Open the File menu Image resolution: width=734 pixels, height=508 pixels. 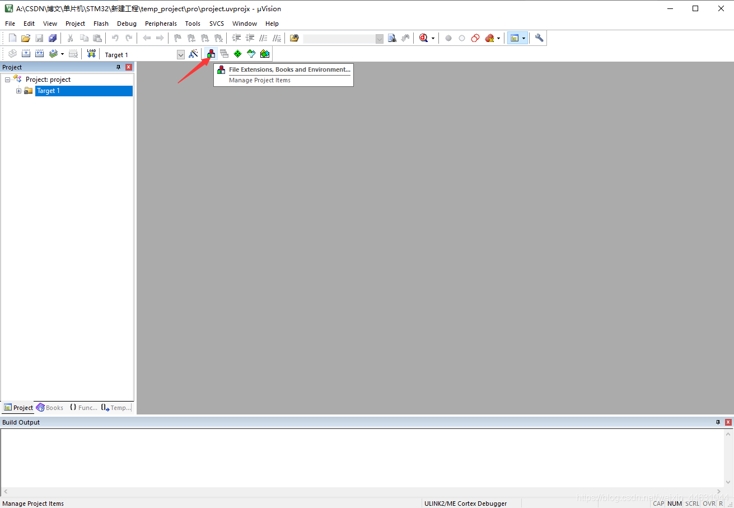pyautogui.click(x=10, y=24)
